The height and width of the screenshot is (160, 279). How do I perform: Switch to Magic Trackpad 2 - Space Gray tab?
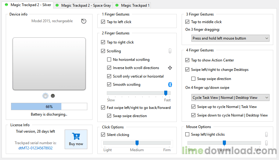pyautogui.click(x=83, y=5)
